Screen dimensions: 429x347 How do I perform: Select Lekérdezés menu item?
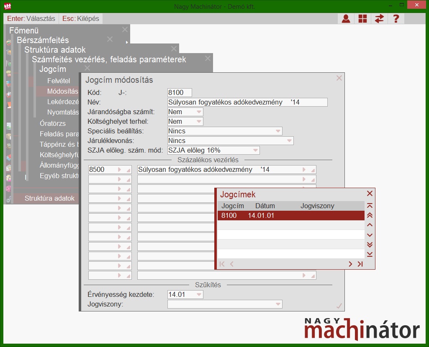63,102
